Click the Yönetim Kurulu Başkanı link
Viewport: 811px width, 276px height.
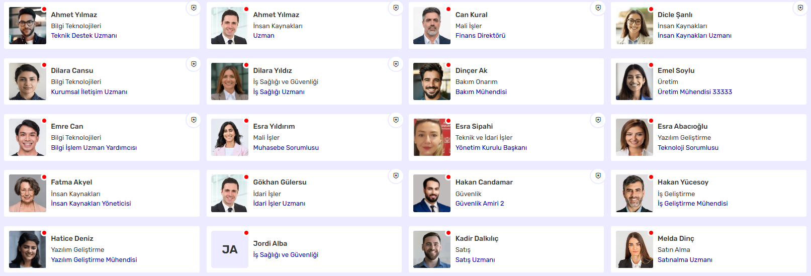coord(491,148)
